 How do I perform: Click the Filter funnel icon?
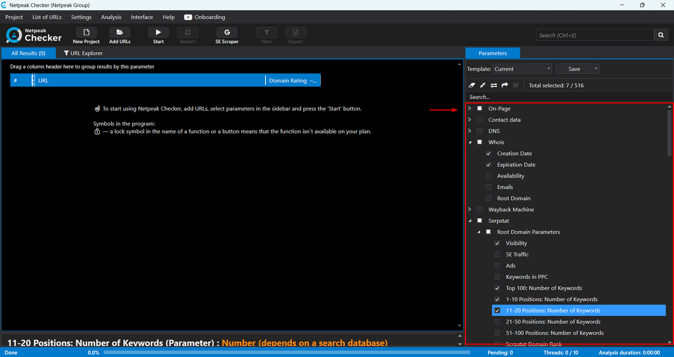point(266,32)
